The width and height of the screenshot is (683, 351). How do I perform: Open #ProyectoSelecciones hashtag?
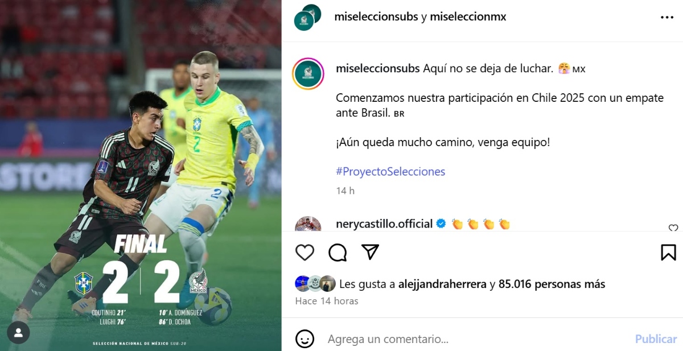point(390,171)
